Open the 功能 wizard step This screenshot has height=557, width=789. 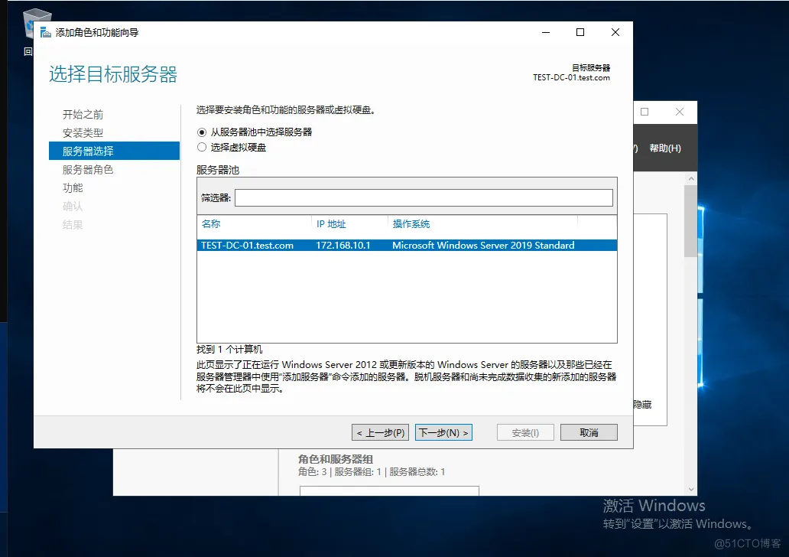coord(73,188)
